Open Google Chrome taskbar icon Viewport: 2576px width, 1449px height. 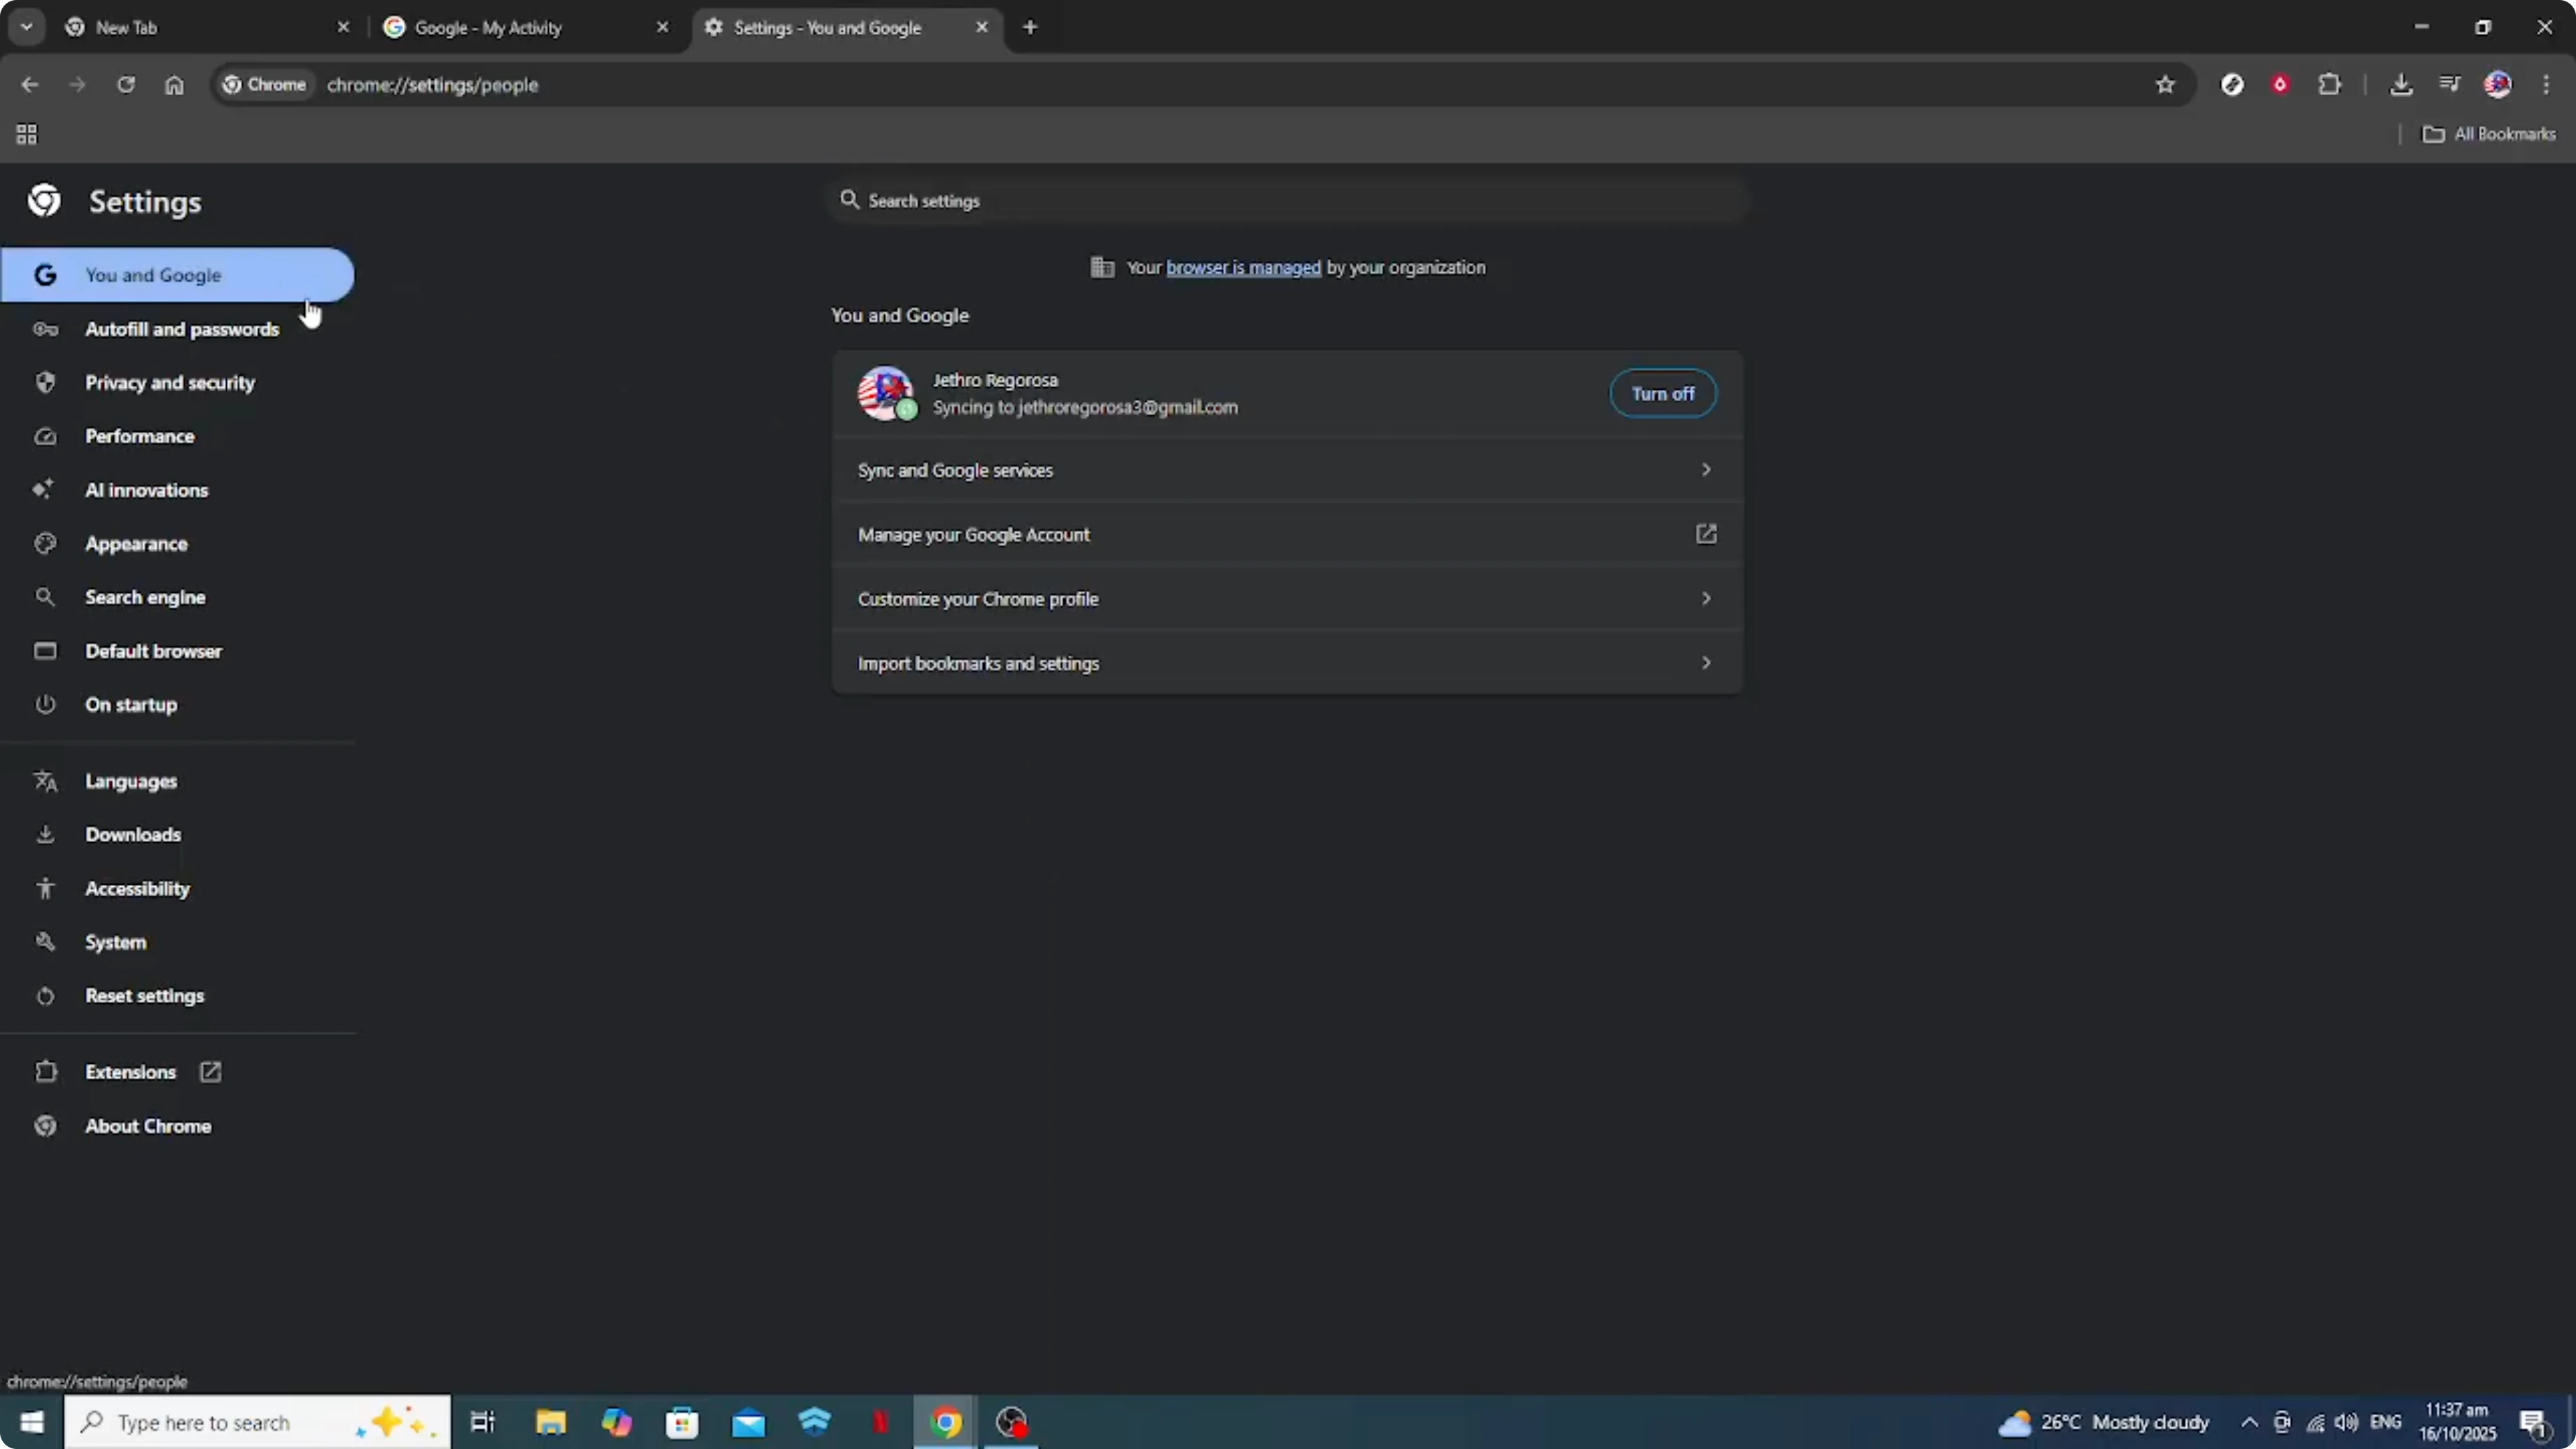[946, 1422]
